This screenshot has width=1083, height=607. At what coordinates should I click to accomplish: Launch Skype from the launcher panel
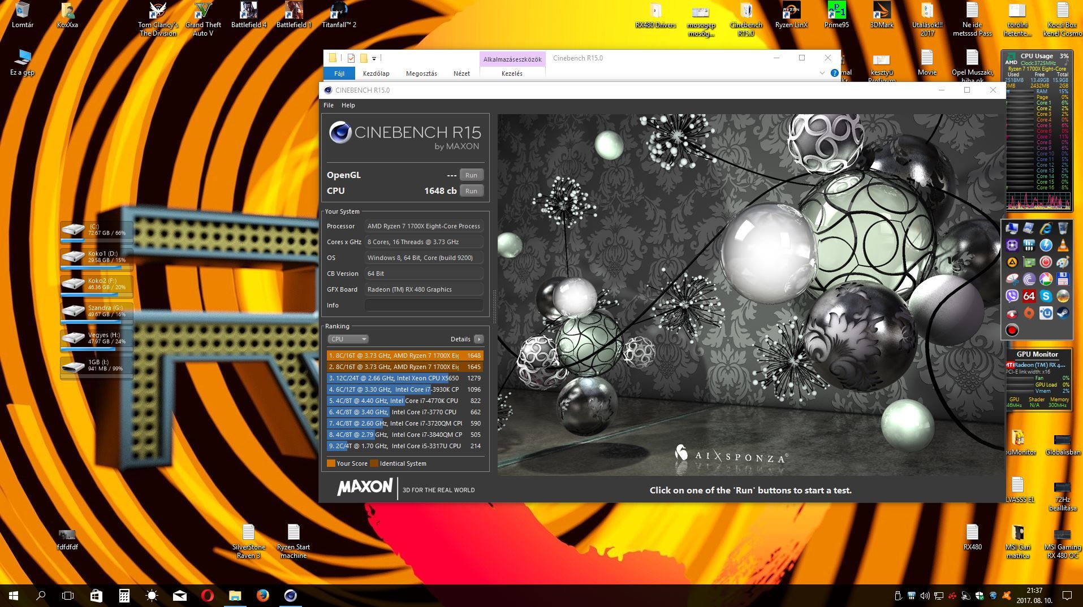(1046, 296)
